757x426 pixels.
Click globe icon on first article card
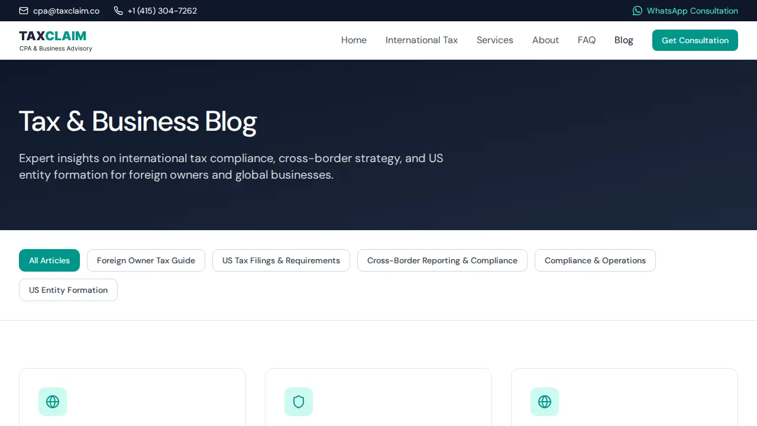53,402
